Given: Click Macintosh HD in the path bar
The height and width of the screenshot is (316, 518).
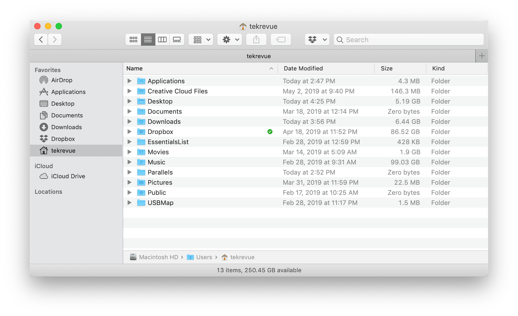Looking at the screenshot, I should [x=154, y=257].
